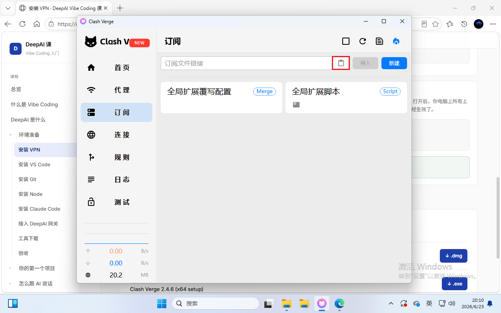
Task: Click the globe icon beside 连接
Action: click(91, 135)
